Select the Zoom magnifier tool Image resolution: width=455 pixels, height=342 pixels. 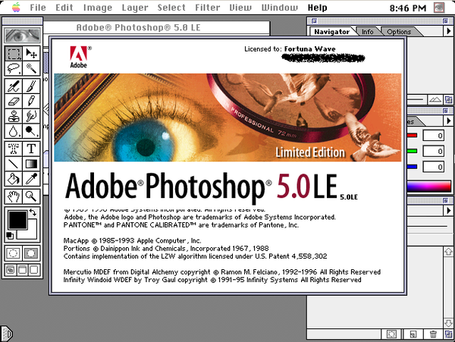pos(31,196)
